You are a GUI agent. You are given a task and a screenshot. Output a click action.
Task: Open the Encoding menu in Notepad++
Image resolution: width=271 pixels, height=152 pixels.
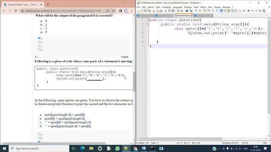[166, 7]
